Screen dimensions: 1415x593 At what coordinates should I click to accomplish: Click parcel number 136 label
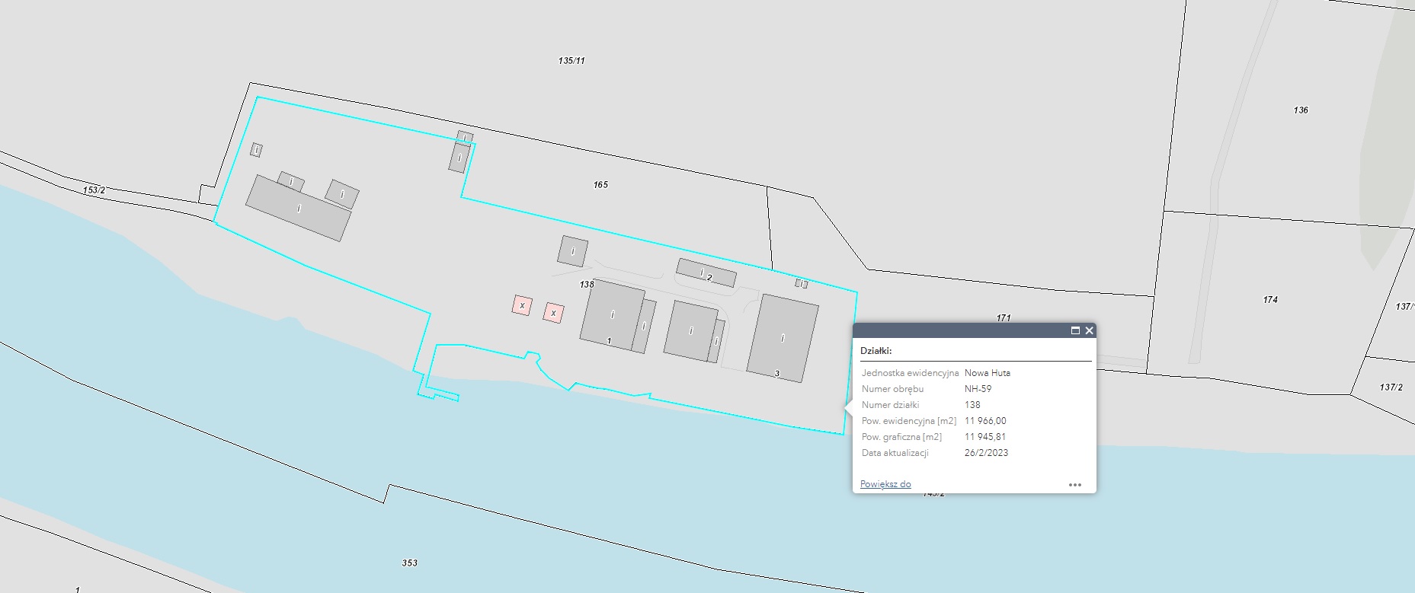tap(1300, 110)
